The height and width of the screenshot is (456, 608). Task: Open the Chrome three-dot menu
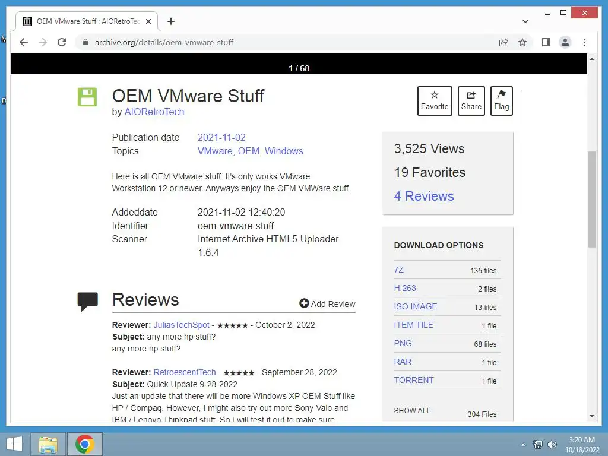click(x=584, y=42)
